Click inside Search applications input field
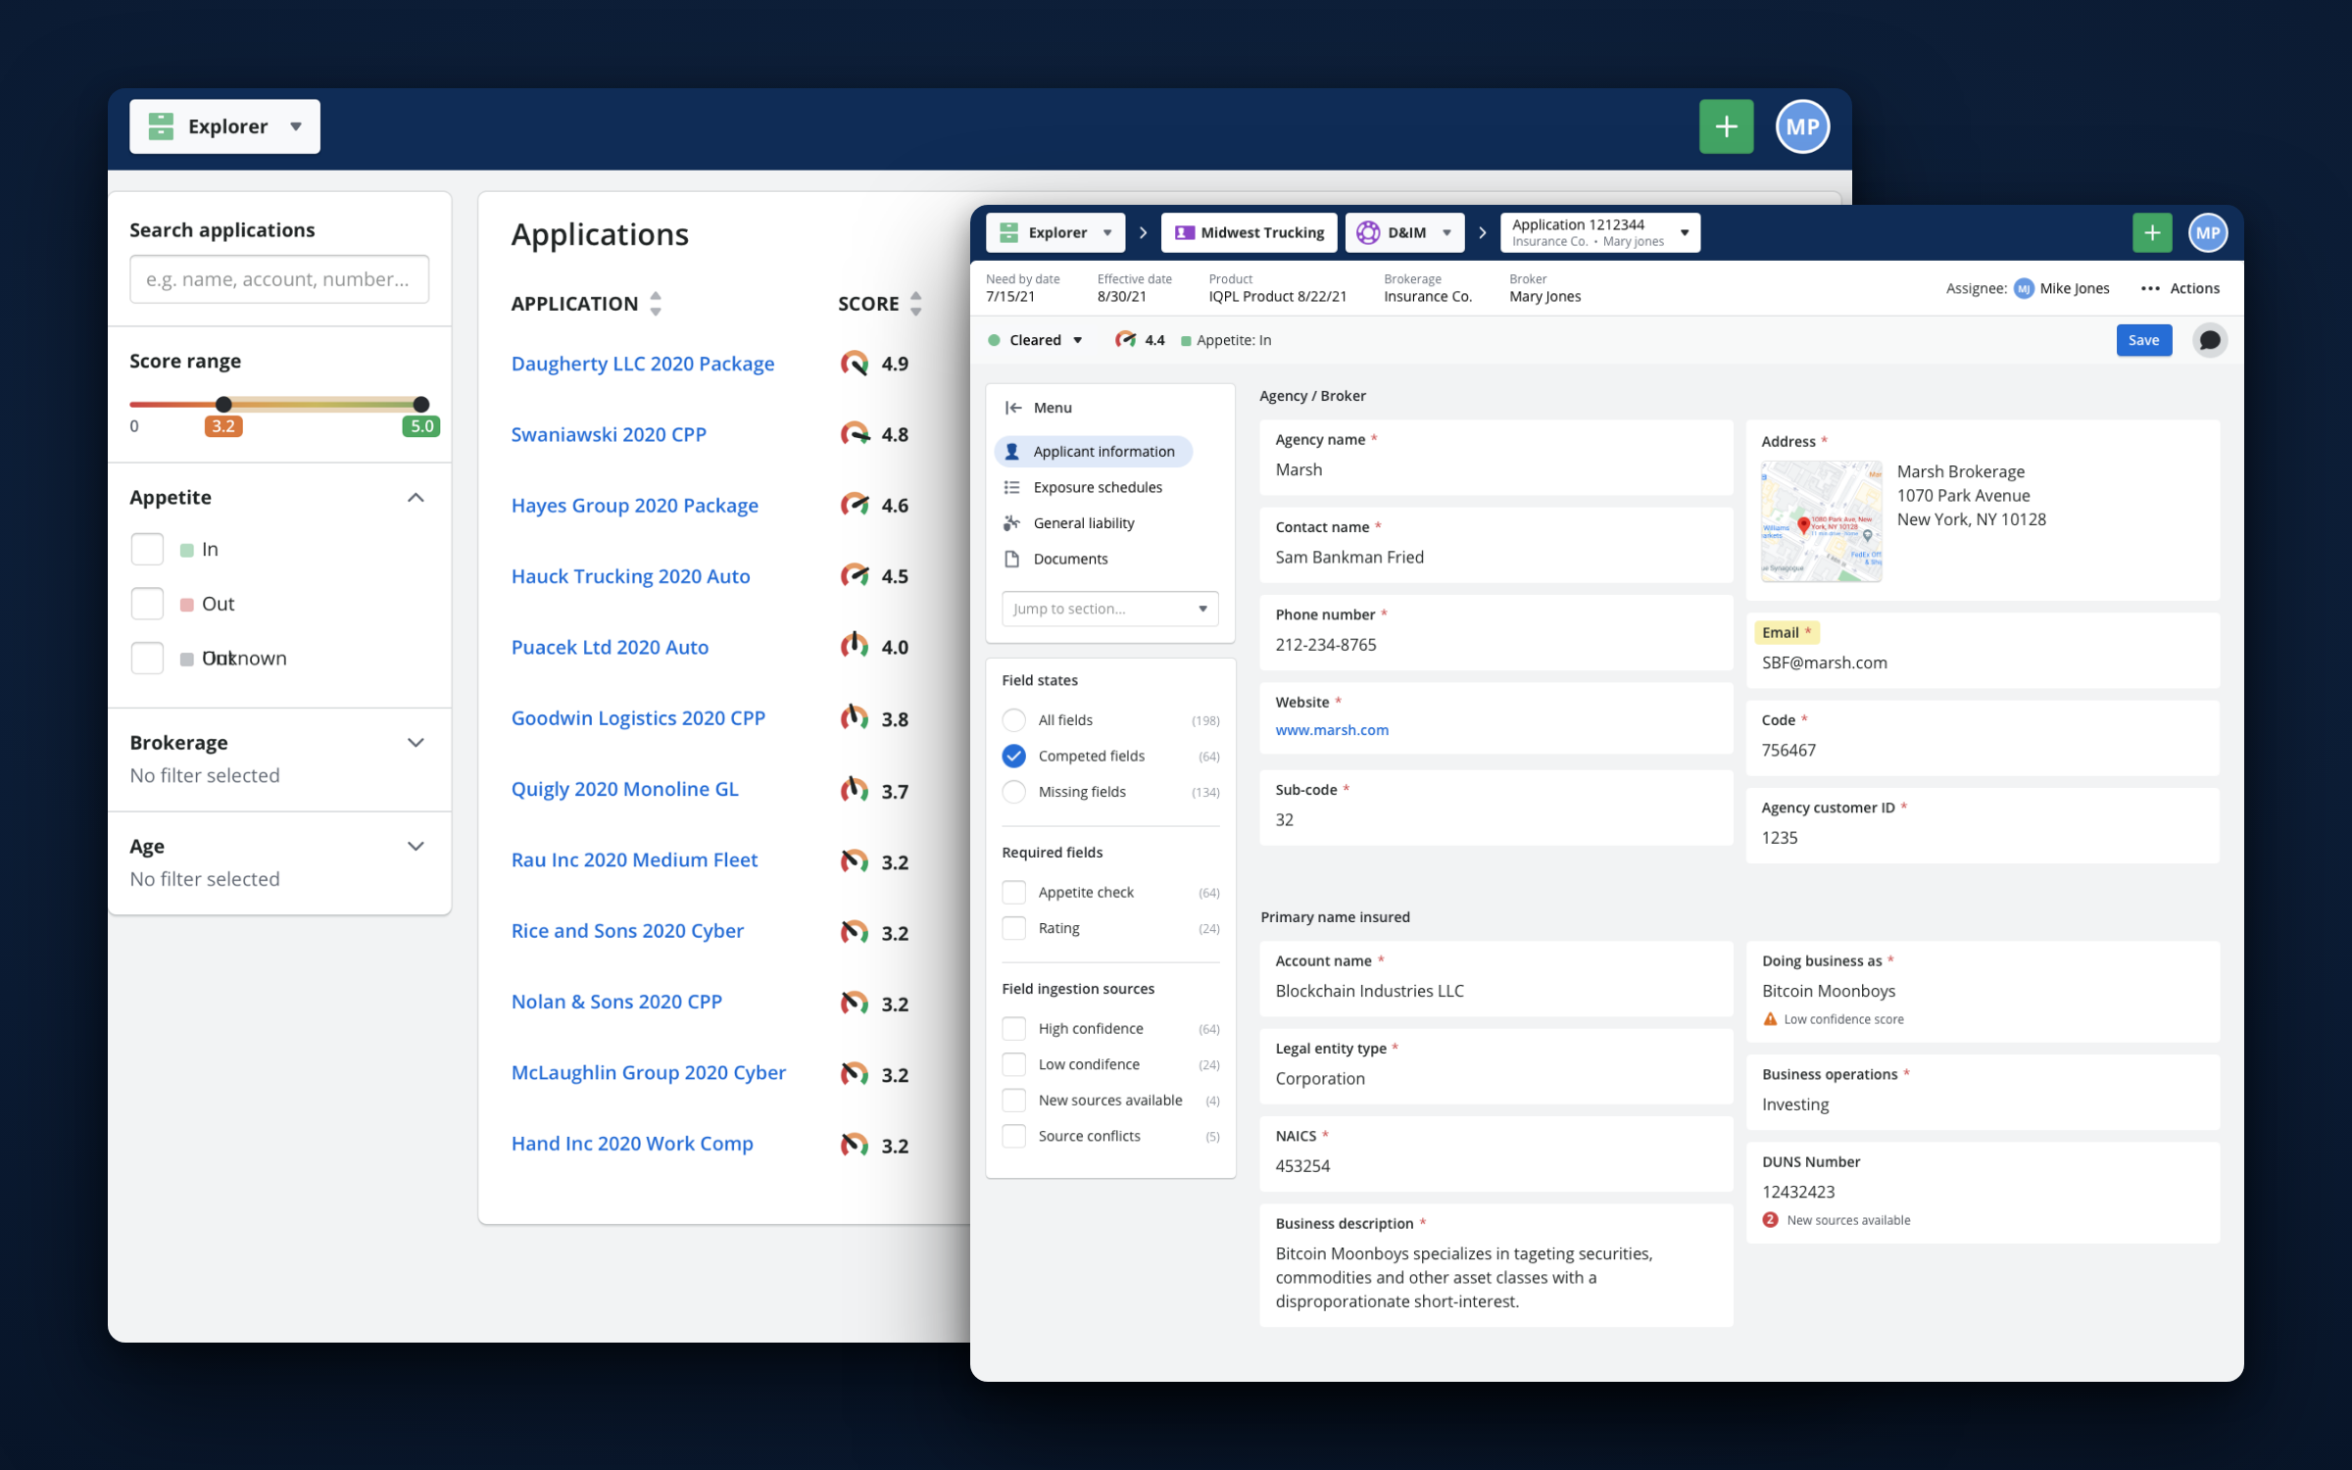Image resolution: width=2352 pixels, height=1470 pixels. 279,279
